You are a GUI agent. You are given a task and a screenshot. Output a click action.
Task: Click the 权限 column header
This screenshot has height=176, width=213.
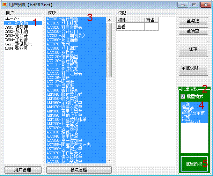point(130,20)
